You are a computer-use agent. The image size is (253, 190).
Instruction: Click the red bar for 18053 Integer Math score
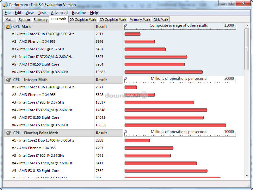175,125
